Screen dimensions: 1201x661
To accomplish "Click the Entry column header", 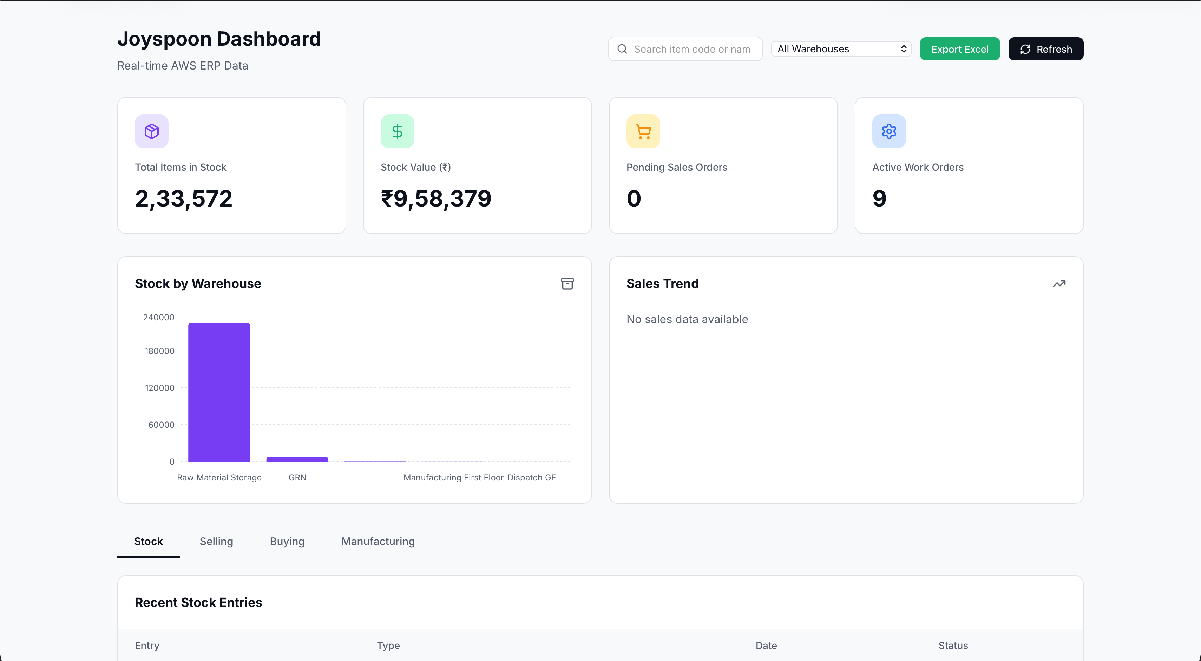I will tap(147, 646).
